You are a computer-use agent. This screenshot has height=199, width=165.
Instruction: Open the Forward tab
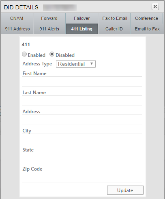49,18
